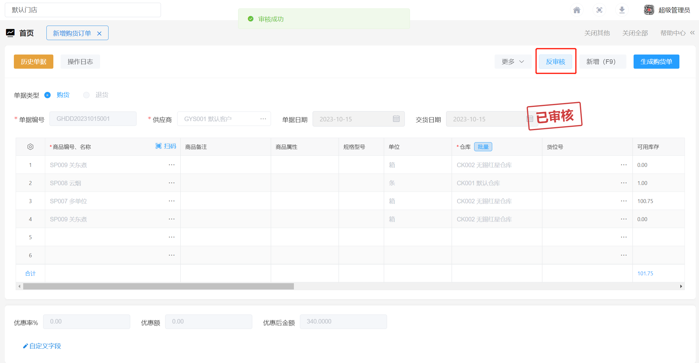Click the table horizontal scrollbar

[x=158, y=286]
